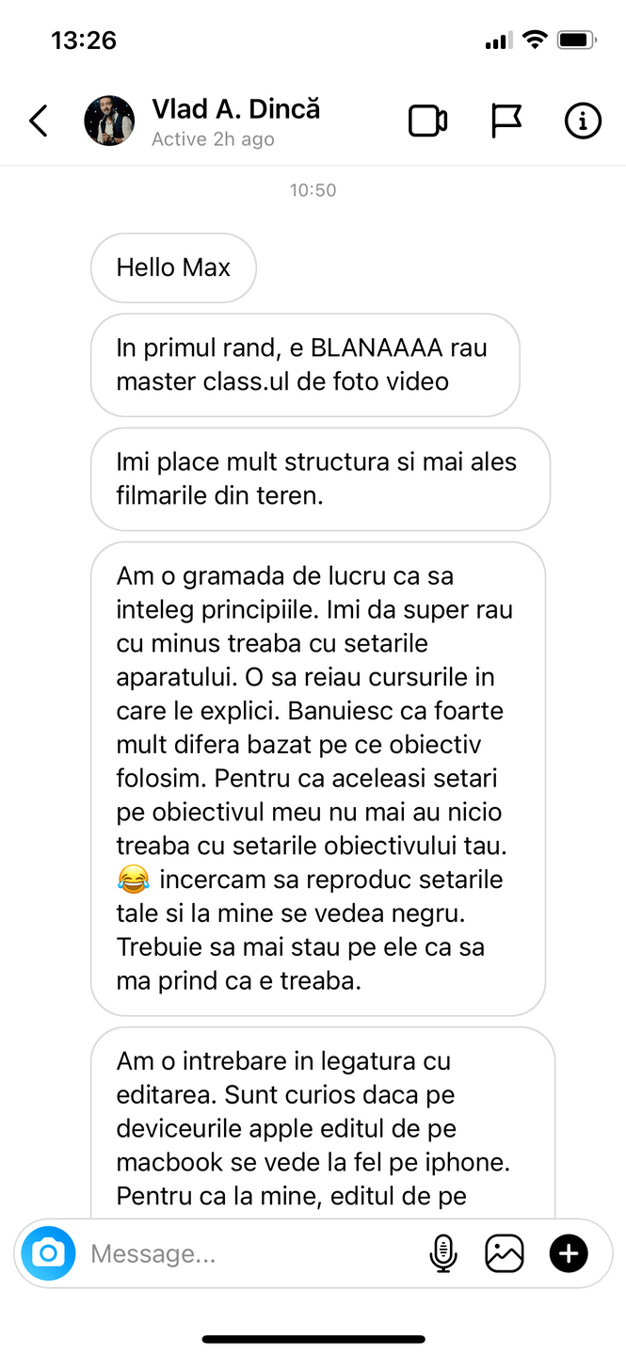The image size is (626, 1356).
Task: Tap the Vlad A. Dincă name title
Action: point(236,109)
